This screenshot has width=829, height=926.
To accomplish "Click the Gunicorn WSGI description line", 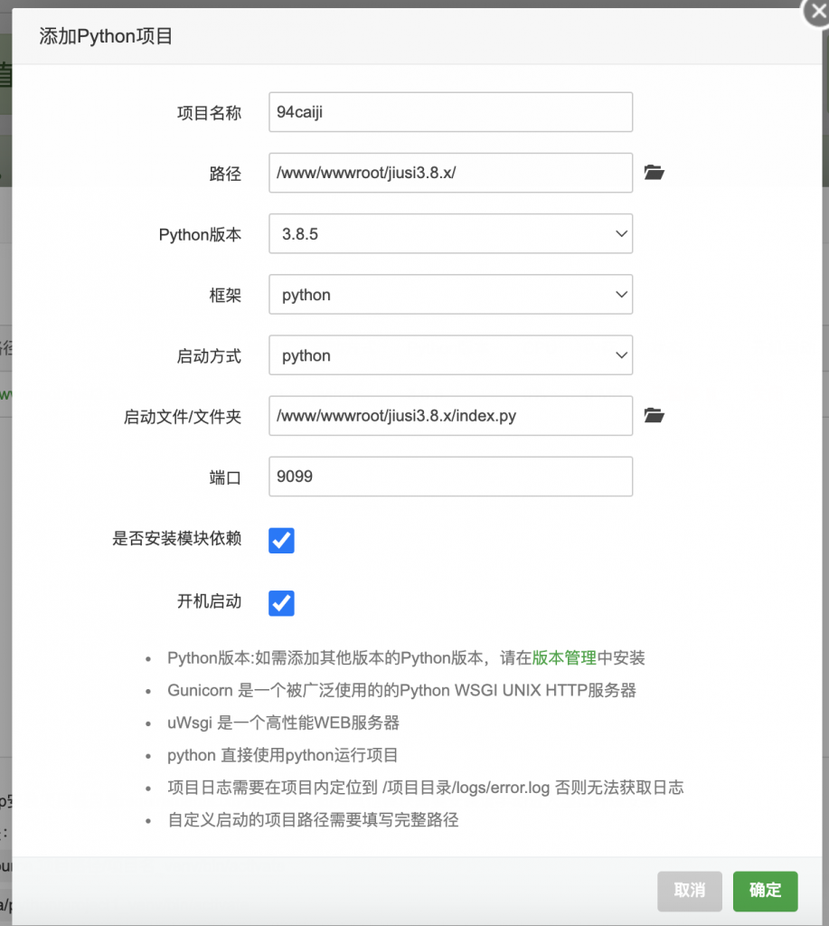I will pos(401,690).
